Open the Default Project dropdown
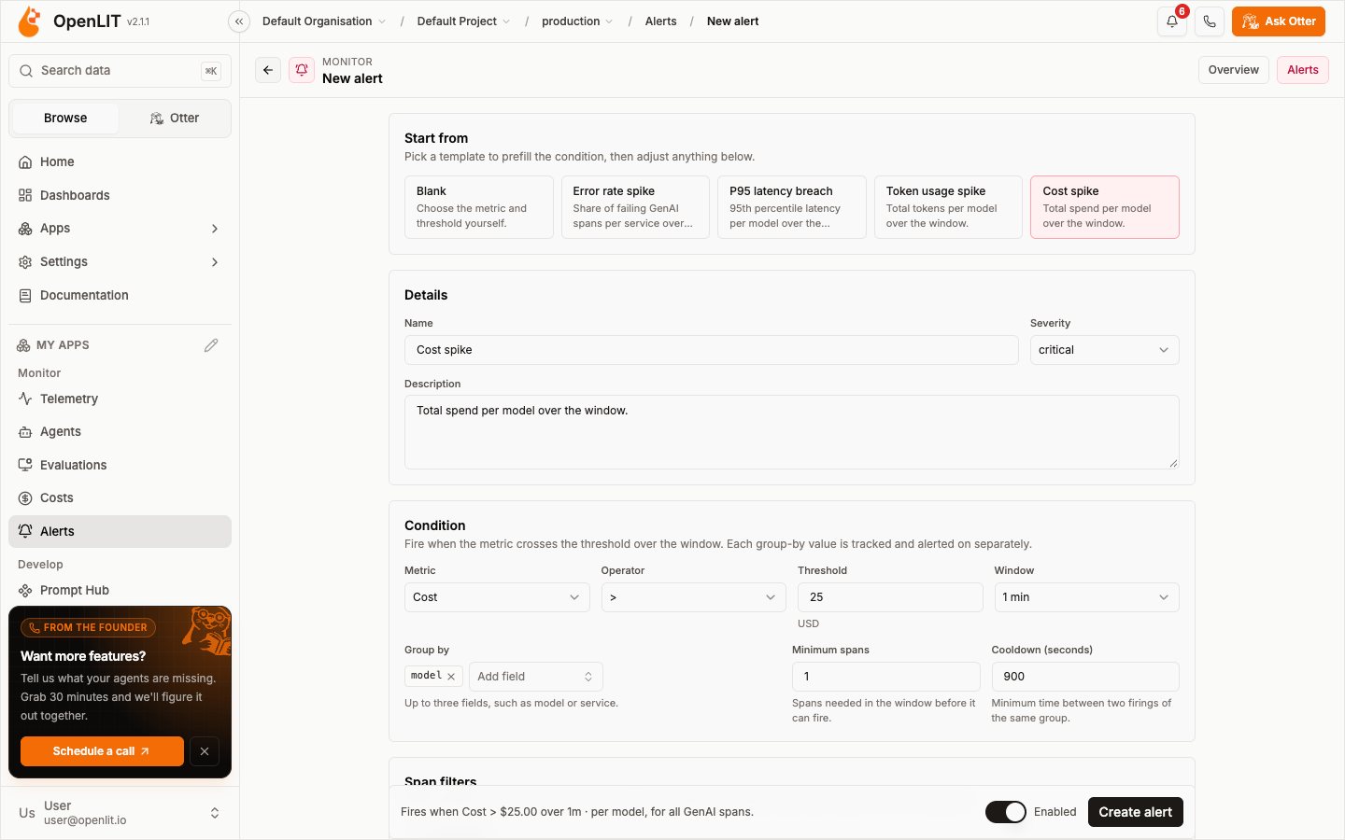 (463, 21)
